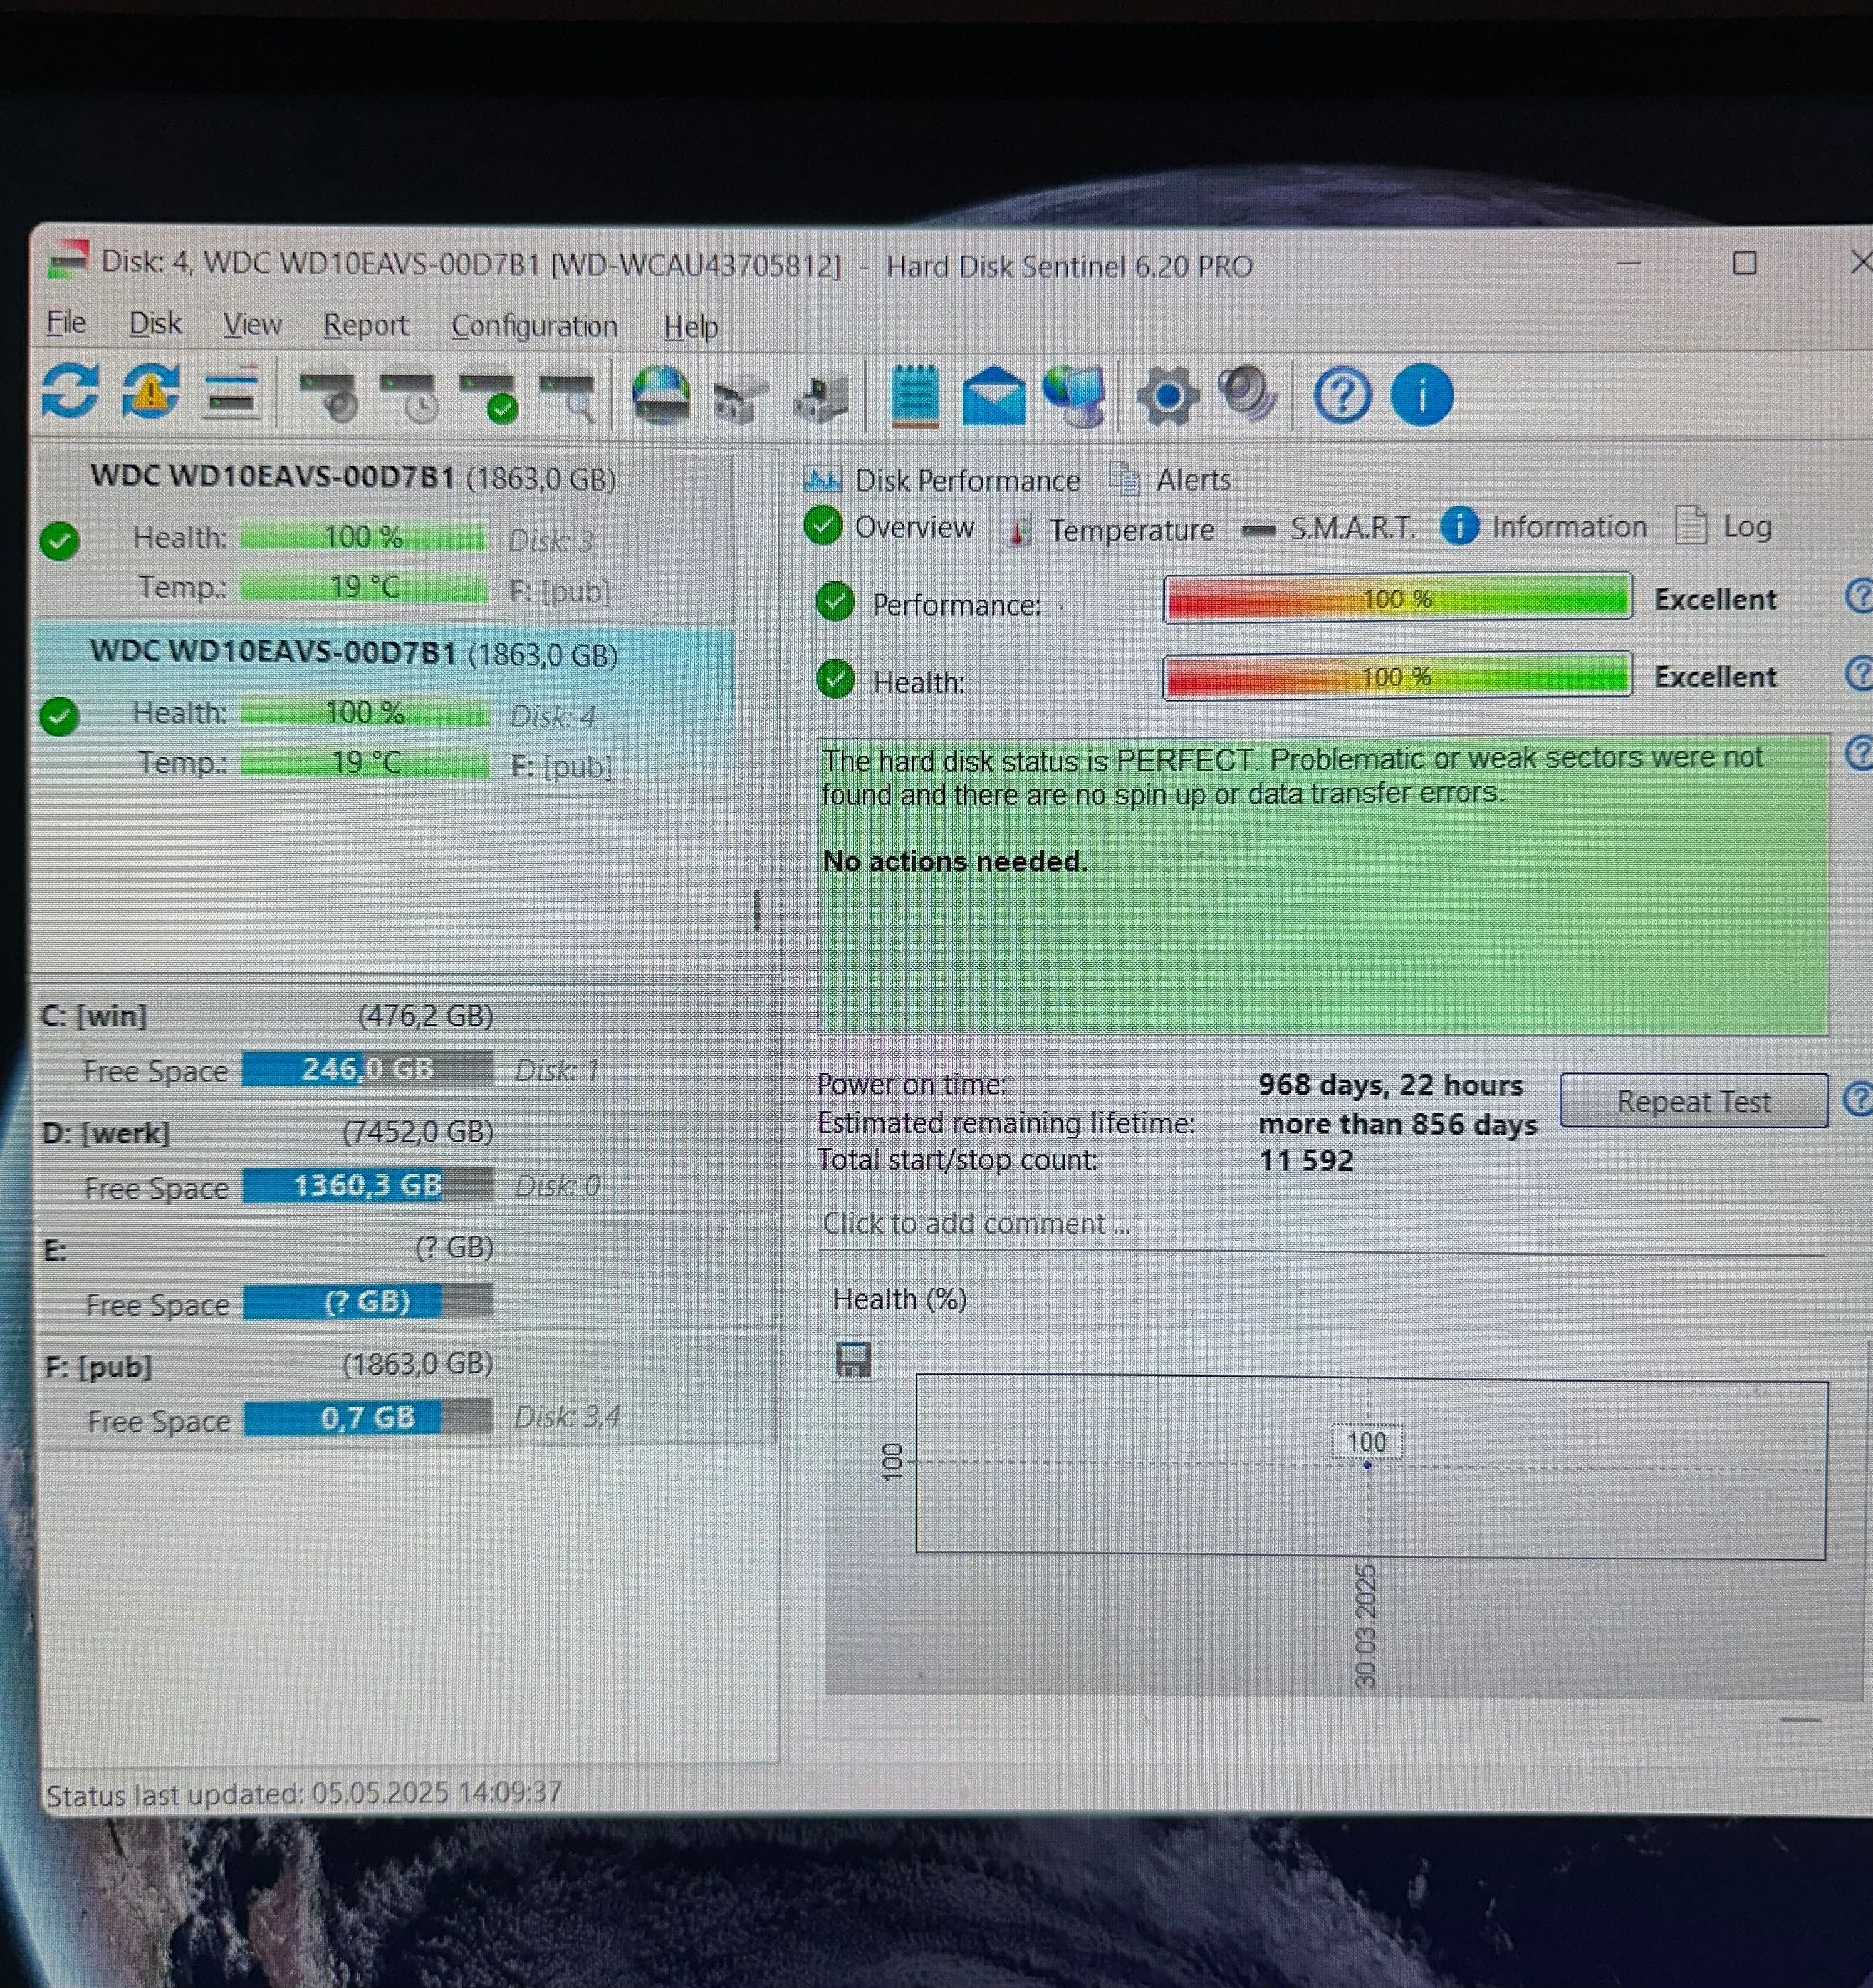
Task: Click green check icon beside Disk 3 health
Action: tap(60, 541)
